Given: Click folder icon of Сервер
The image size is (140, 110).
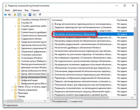Looking at the screenshot, I should [x=15, y=96].
